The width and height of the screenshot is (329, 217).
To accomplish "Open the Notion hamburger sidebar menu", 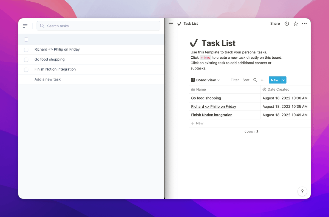I will click(171, 24).
